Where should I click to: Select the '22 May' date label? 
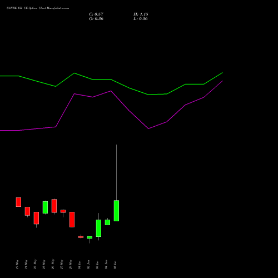point(35,265)
